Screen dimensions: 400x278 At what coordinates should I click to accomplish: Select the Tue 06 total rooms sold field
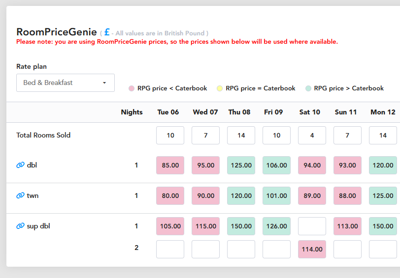click(x=170, y=135)
